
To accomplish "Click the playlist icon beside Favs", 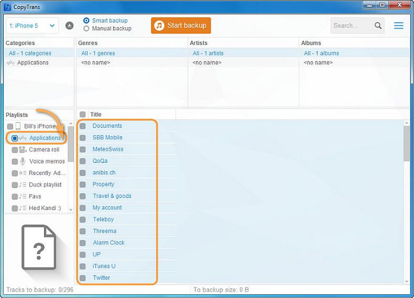I will (x=23, y=196).
